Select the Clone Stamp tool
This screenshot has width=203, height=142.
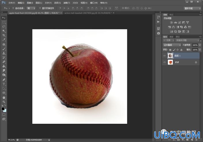(4, 53)
